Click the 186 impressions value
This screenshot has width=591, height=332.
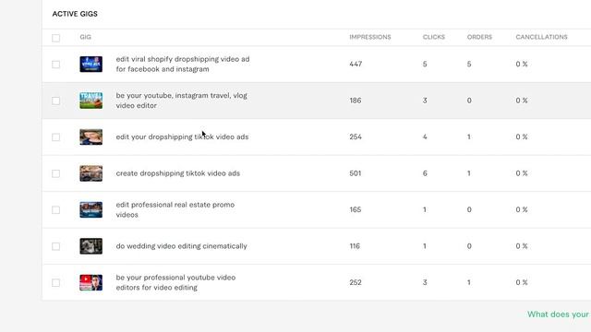point(355,101)
